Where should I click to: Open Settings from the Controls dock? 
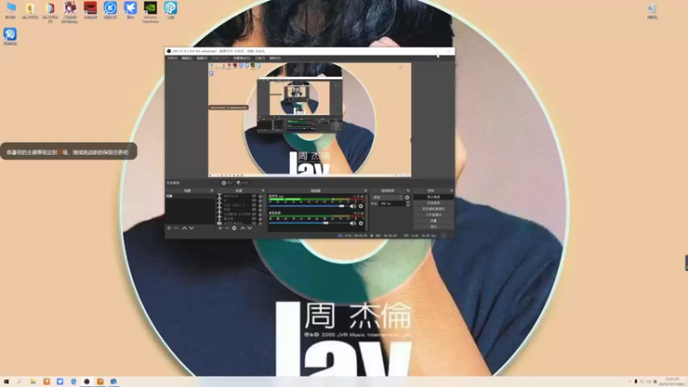pyautogui.click(x=433, y=221)
